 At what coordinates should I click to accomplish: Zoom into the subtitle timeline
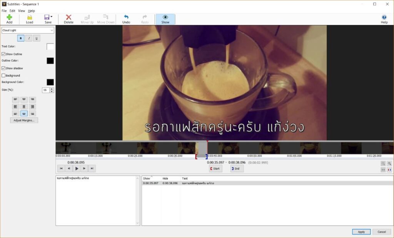(389, 163)
